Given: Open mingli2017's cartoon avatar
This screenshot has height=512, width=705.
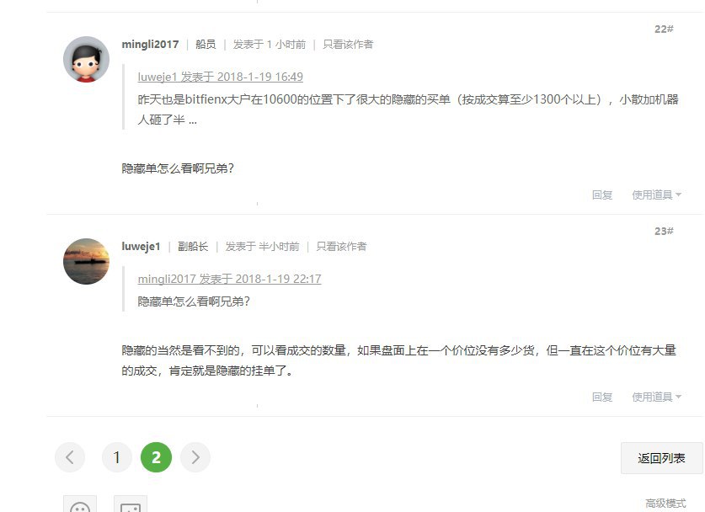Looking at the screenshot, I should coord(86,59).
